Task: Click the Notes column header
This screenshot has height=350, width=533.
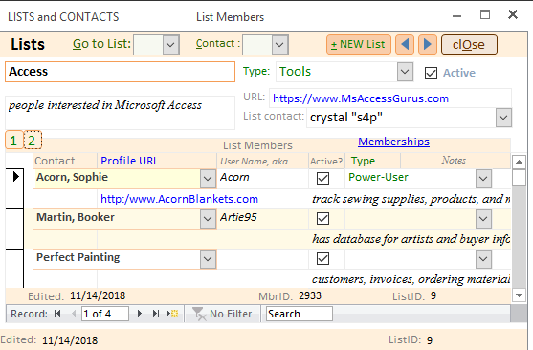Action: coord(454,160)
